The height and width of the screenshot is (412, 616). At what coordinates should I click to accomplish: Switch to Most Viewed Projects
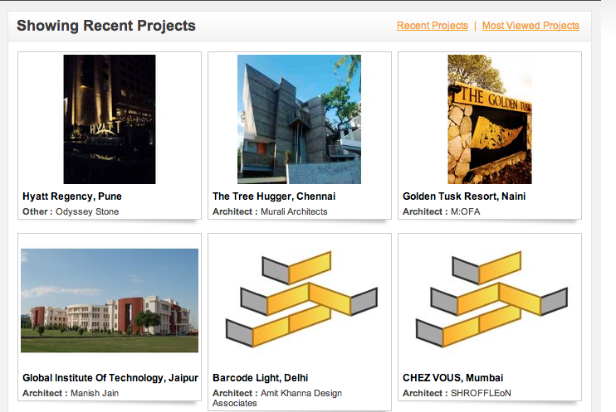pos(530,26)
